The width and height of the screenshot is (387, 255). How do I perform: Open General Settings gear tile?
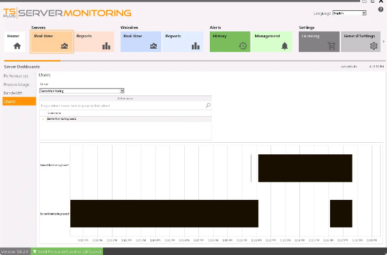pos(361,42)
